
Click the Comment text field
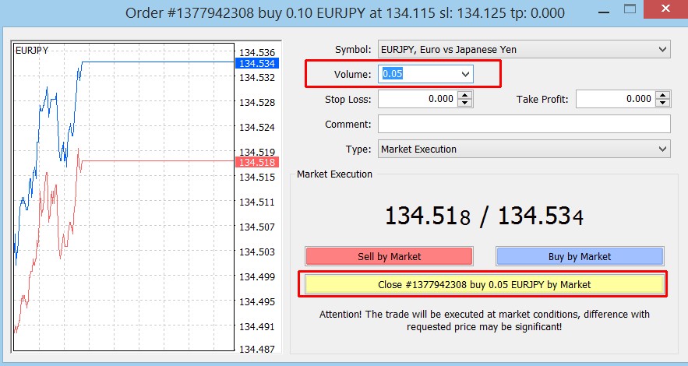pyautogui.click(x=524, y=124)
